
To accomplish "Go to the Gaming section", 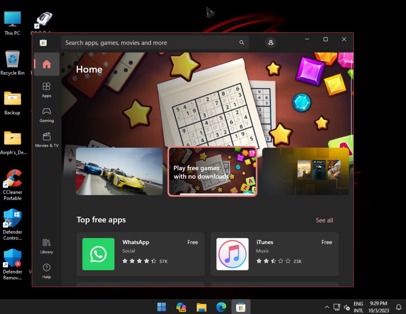I will [x=47, y=115].
